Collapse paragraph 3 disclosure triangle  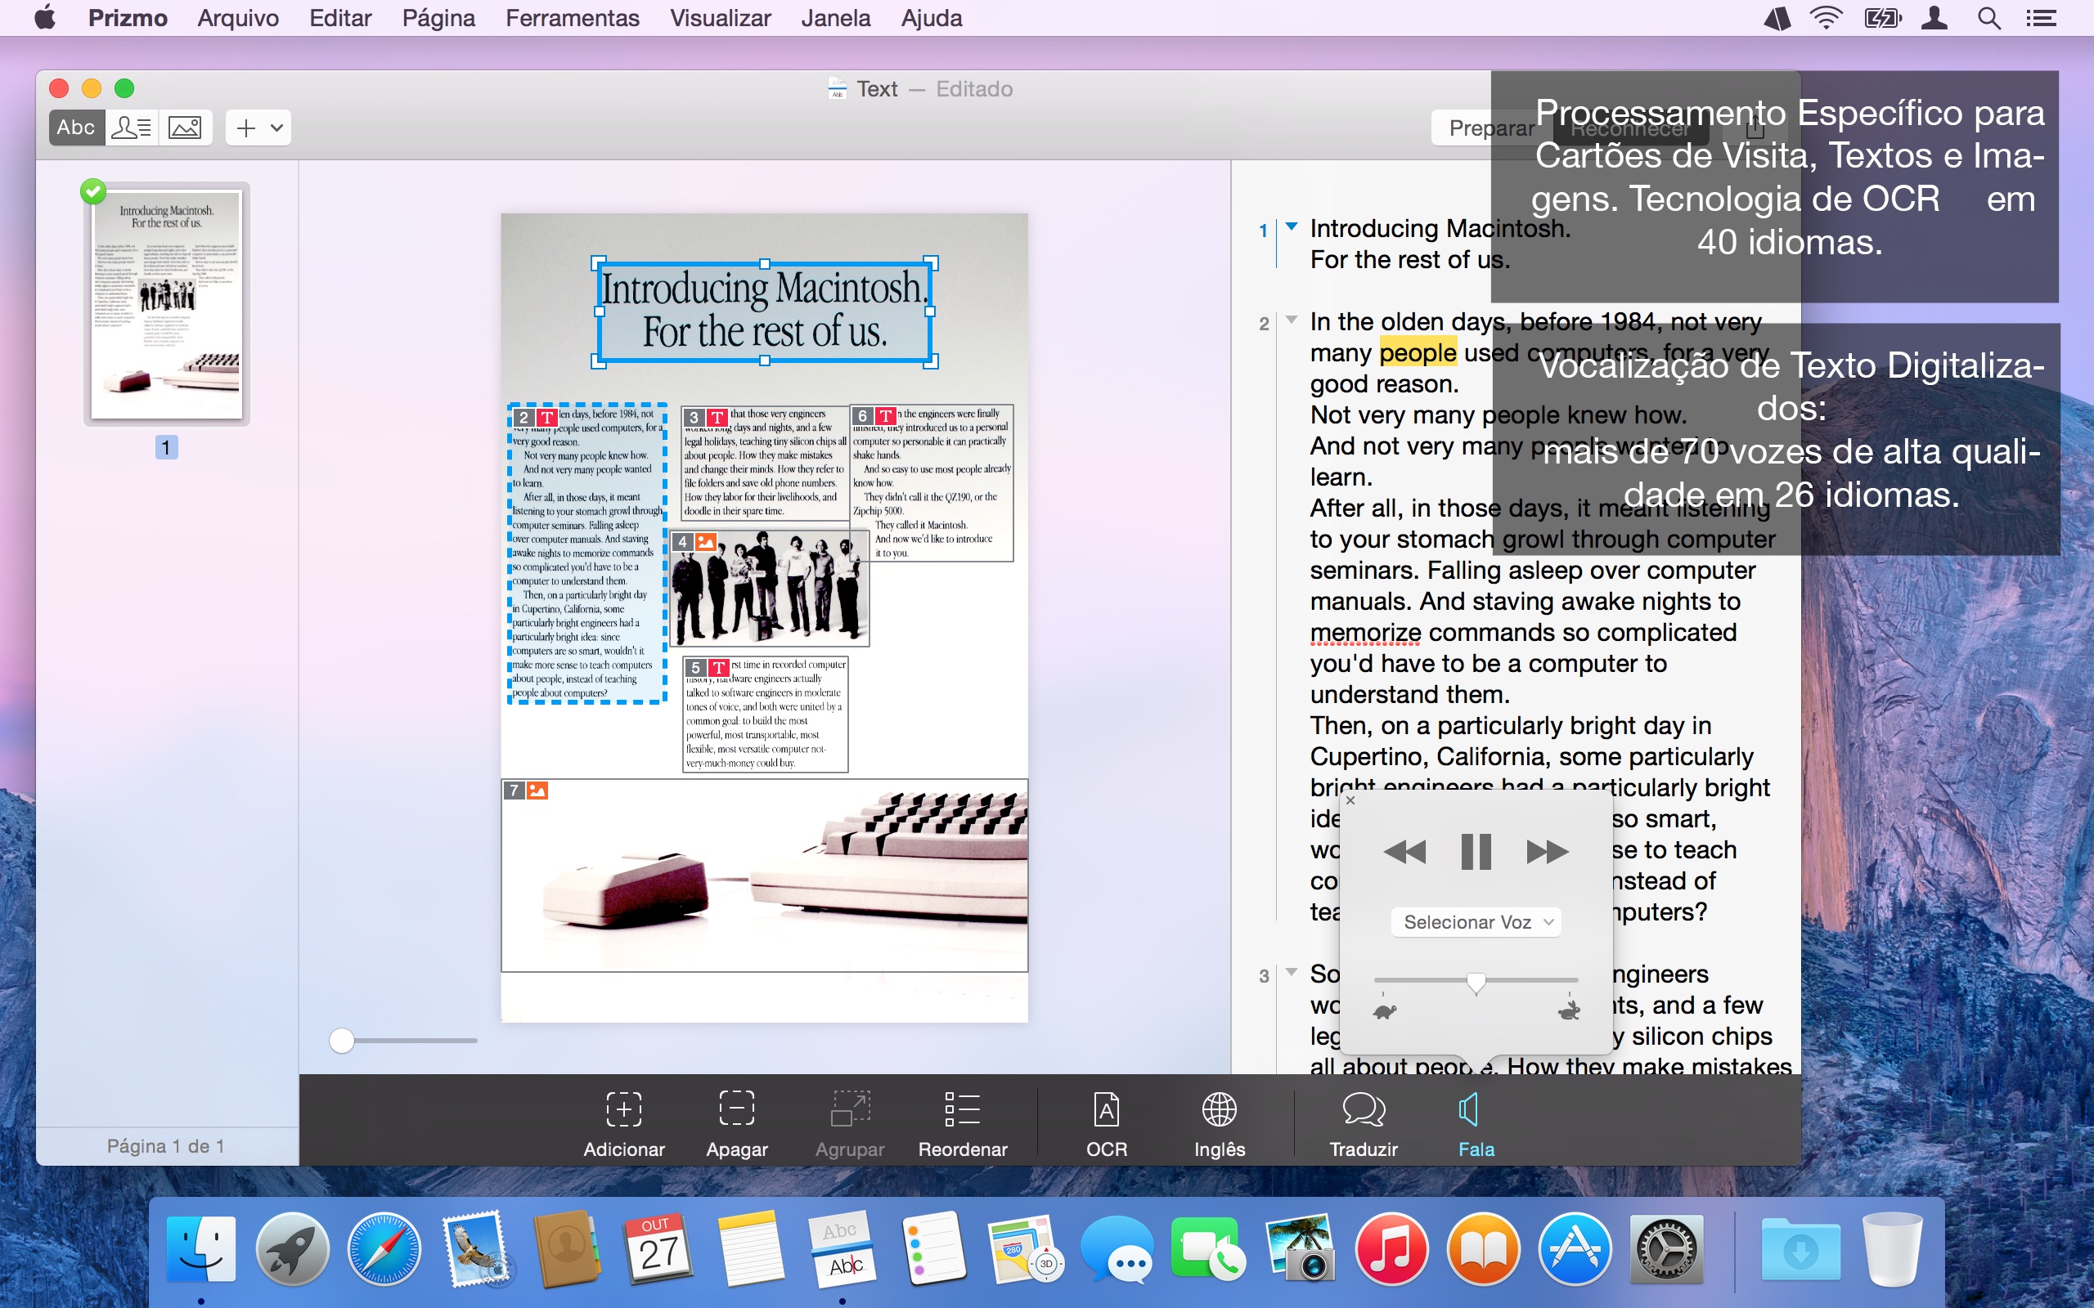[1292, 972]
